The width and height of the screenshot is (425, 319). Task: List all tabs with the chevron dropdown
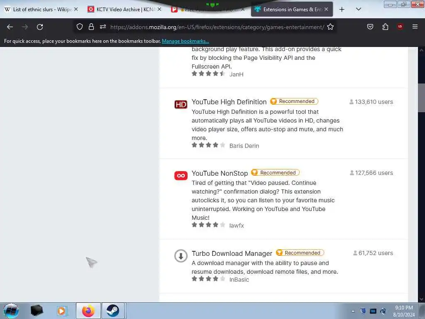[358, 10]
